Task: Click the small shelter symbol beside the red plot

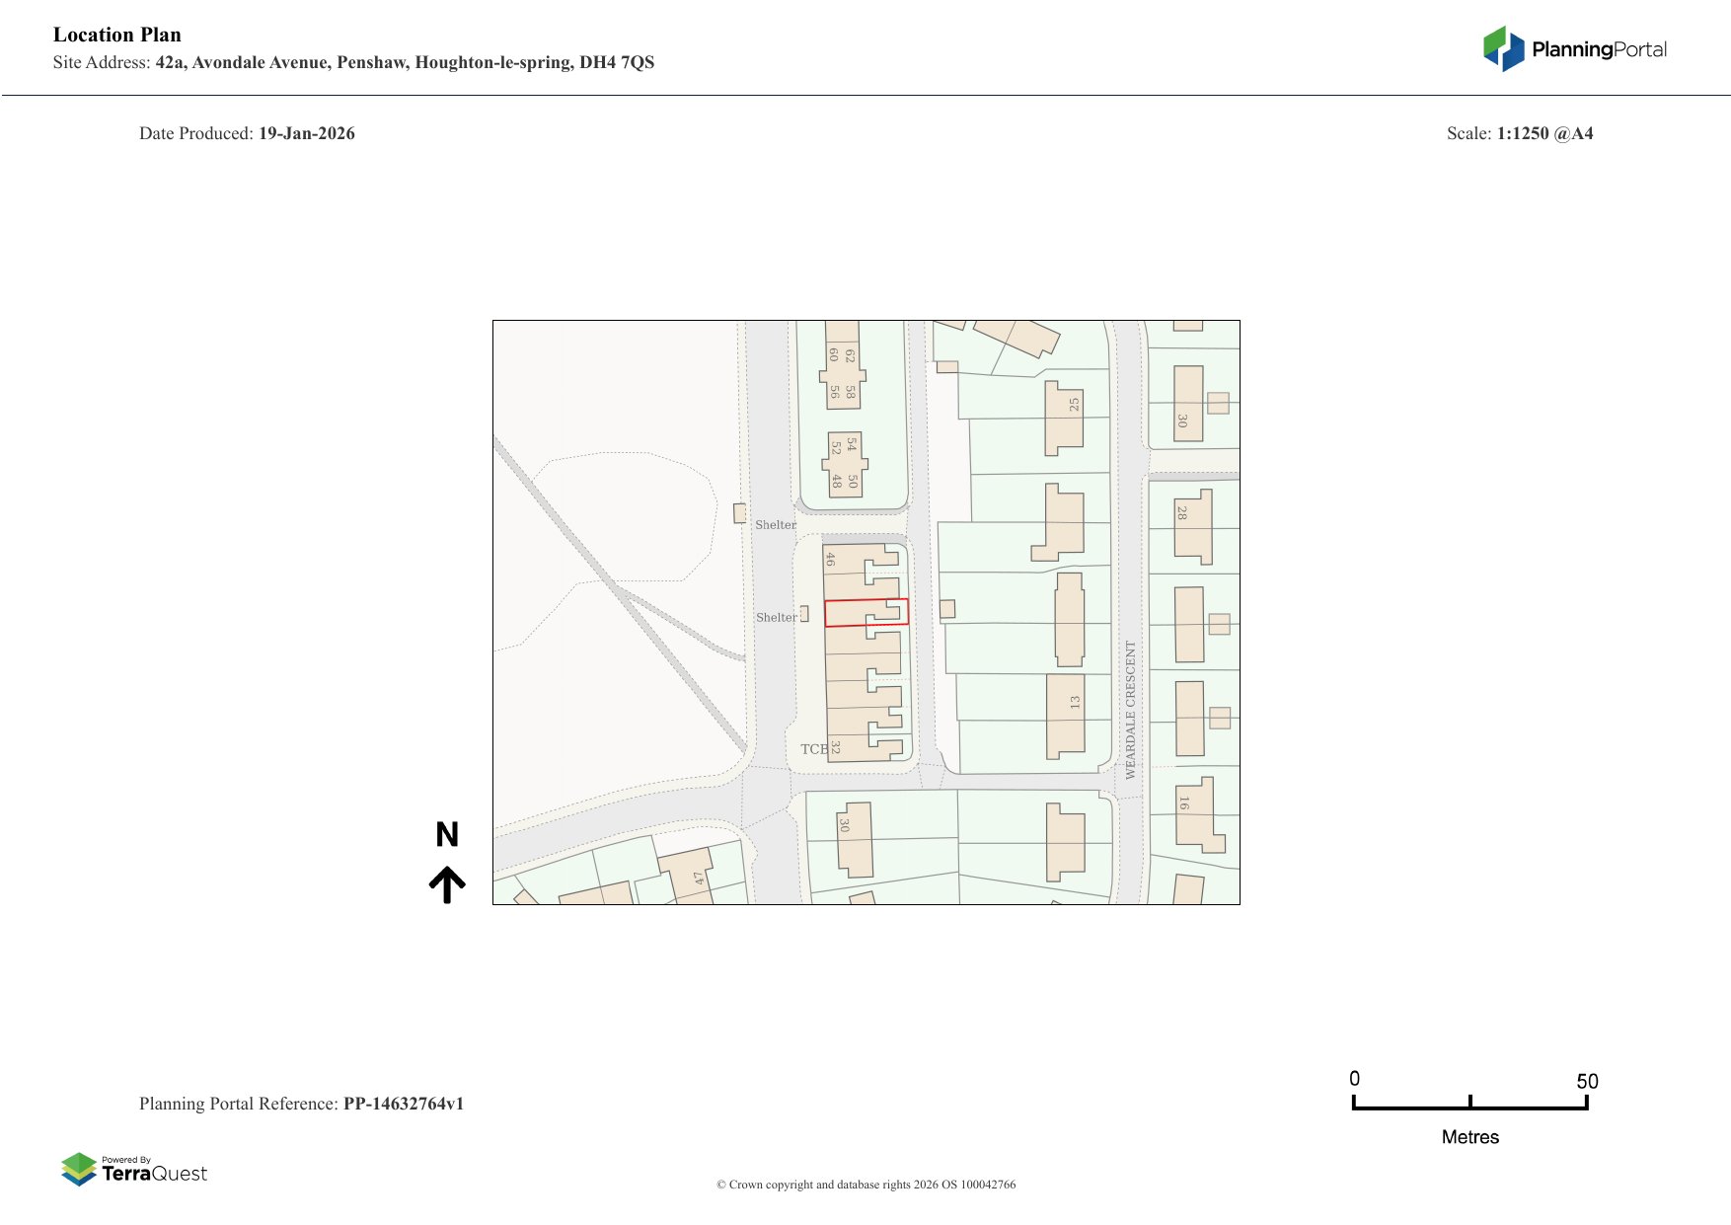Action: click(x=804, y=614)
